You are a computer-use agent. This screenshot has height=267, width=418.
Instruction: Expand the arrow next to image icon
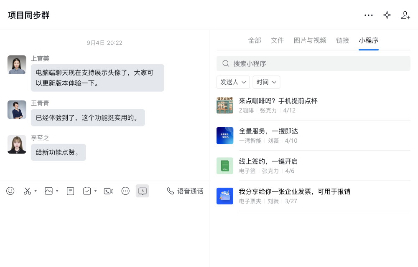[x=57, y=191]
